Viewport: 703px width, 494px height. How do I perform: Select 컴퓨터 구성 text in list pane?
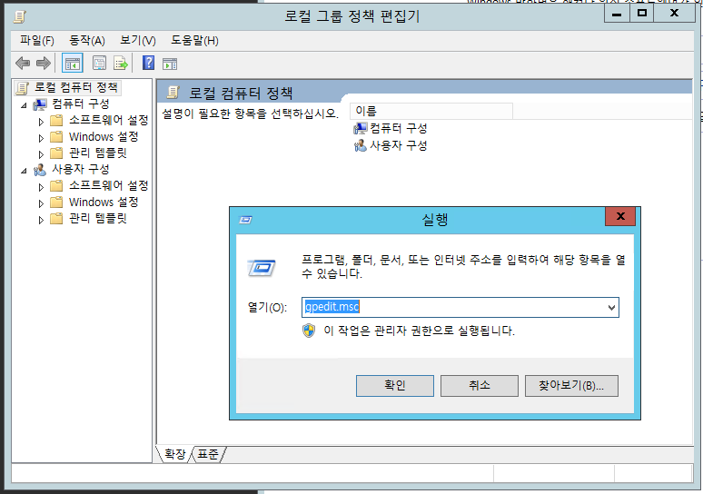399,129
